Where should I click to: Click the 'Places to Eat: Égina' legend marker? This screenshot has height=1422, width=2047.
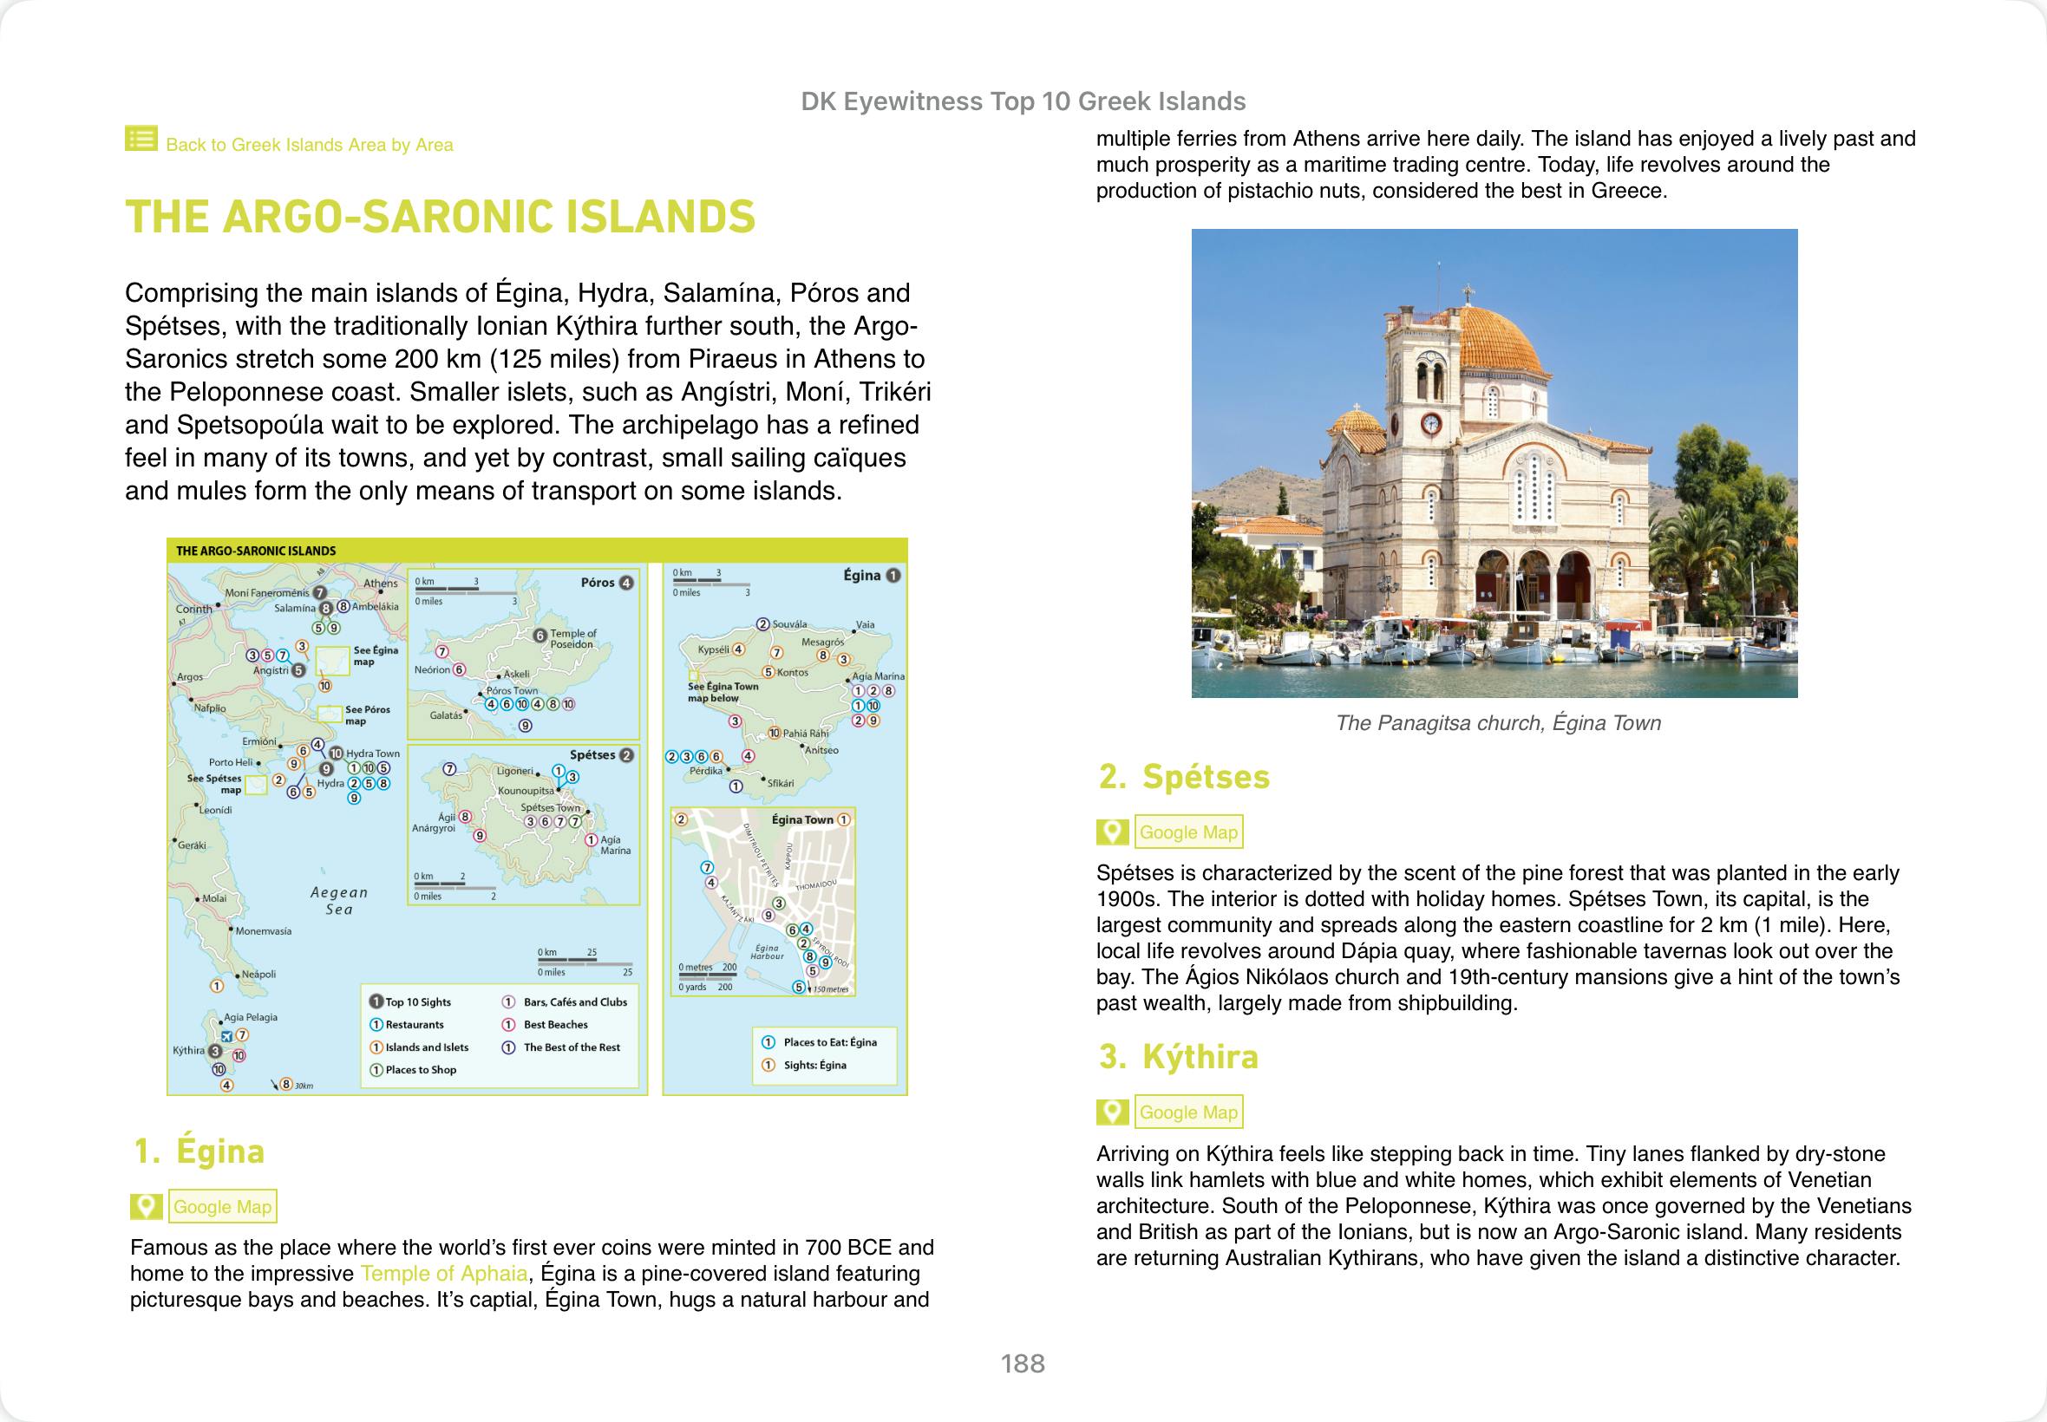[x=768, y=1041]
